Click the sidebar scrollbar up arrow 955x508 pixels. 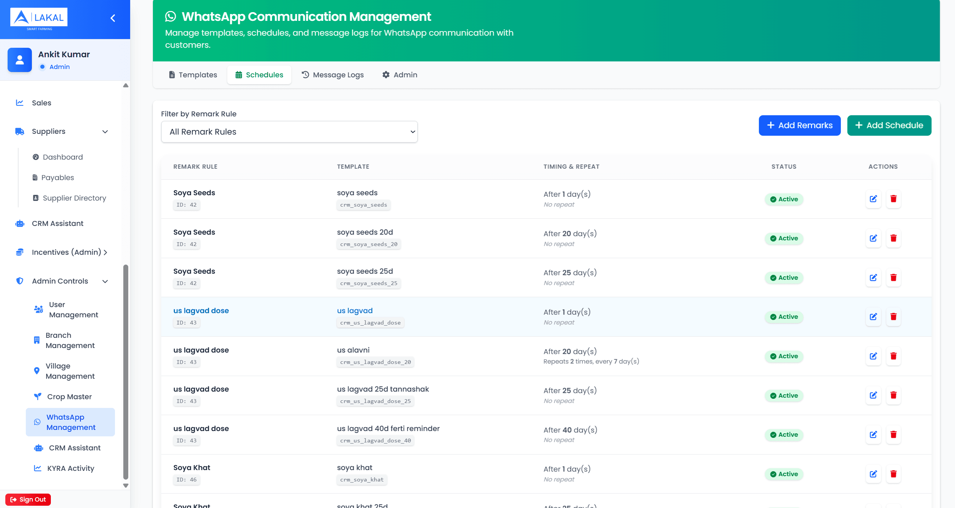pos(126,85)
